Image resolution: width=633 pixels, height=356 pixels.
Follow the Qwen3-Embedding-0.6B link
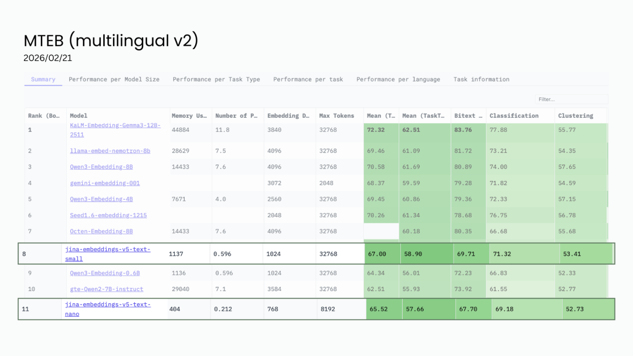point(104,273)
